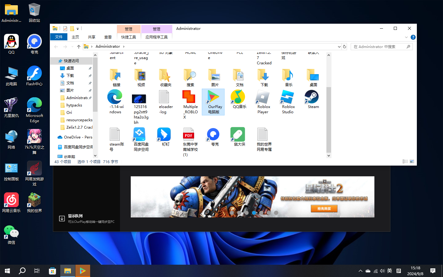443x277 pixels.
Task: Select 下载 in quick access
Action: [70, 76]
